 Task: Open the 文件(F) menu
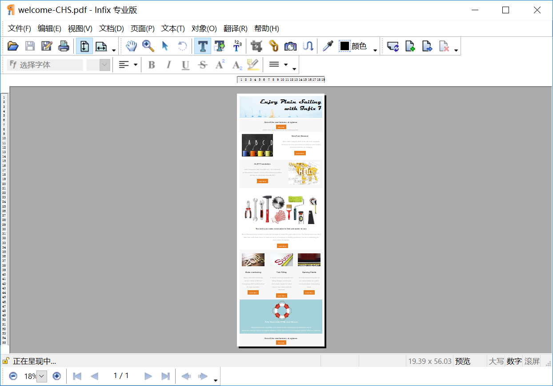20,28
